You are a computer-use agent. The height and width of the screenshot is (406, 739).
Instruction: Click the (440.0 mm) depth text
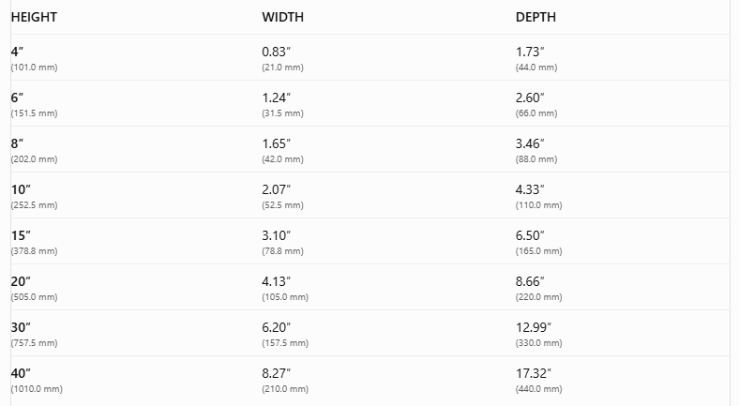(x=538, y=389)
